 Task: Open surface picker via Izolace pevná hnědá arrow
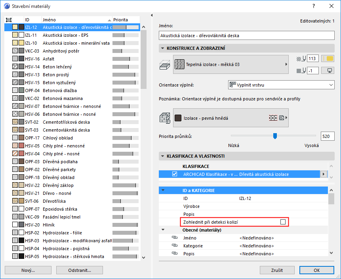286,117
